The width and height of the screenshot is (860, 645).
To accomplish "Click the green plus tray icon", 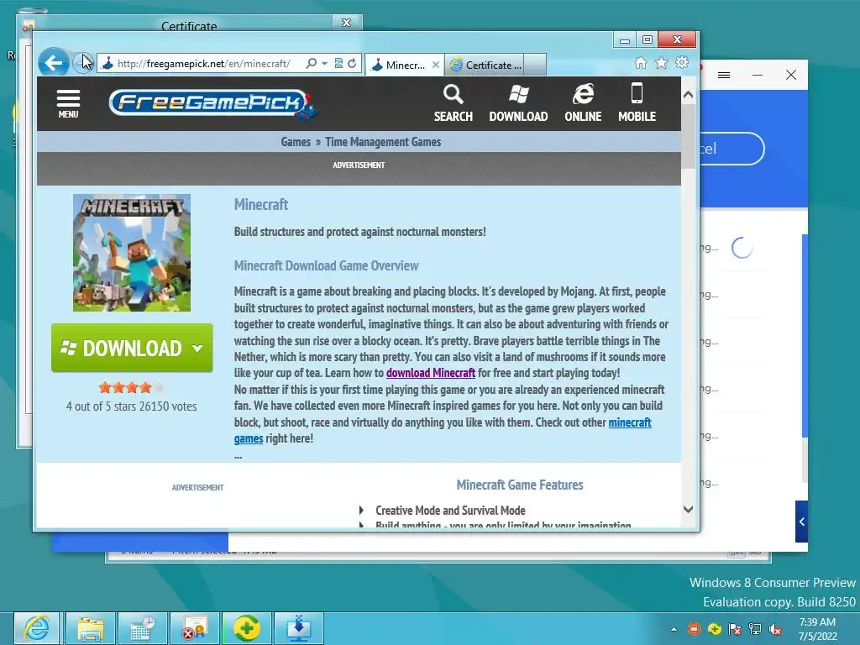I will coord(714,629).
